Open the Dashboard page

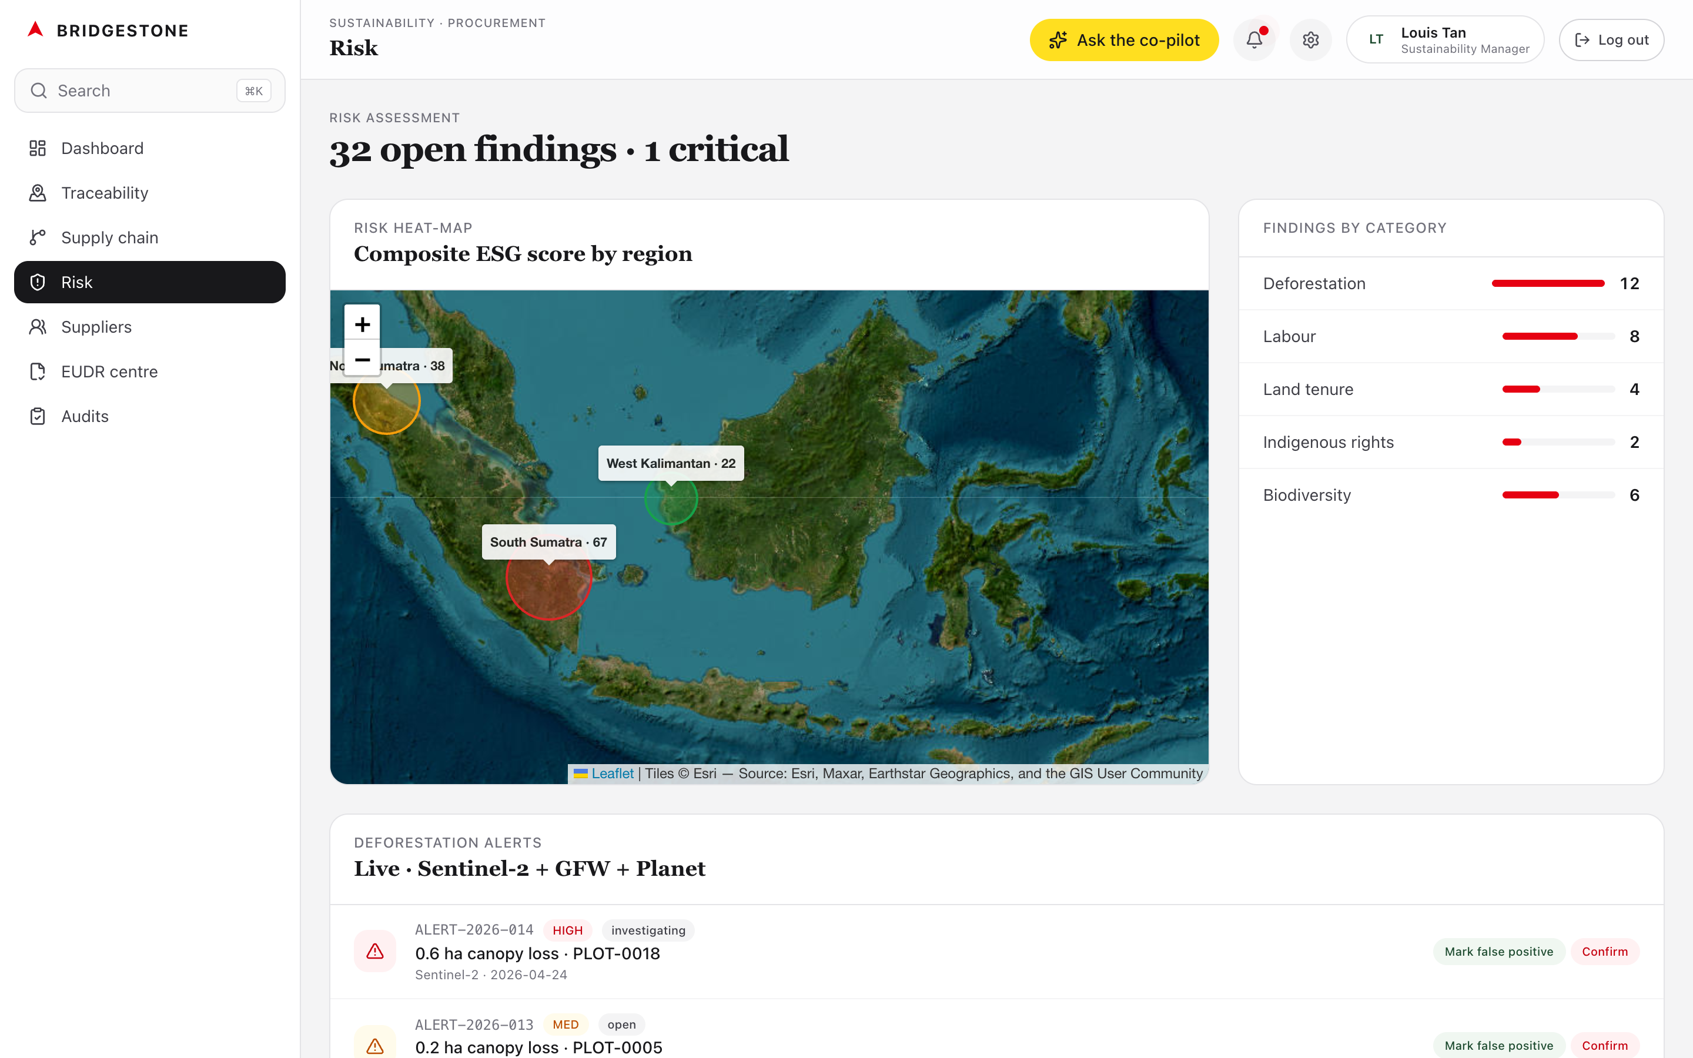point(102,148)
